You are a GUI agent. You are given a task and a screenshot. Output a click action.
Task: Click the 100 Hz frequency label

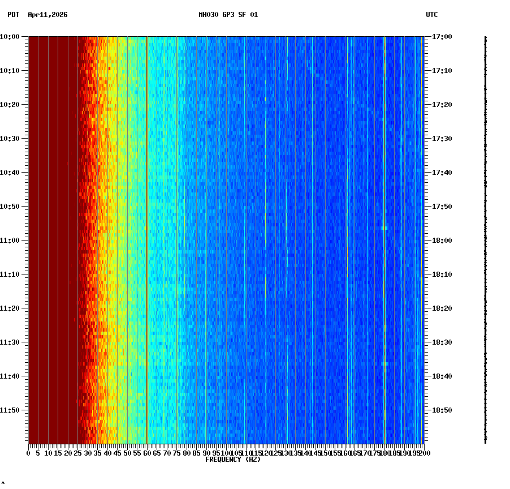coord(226,453)
